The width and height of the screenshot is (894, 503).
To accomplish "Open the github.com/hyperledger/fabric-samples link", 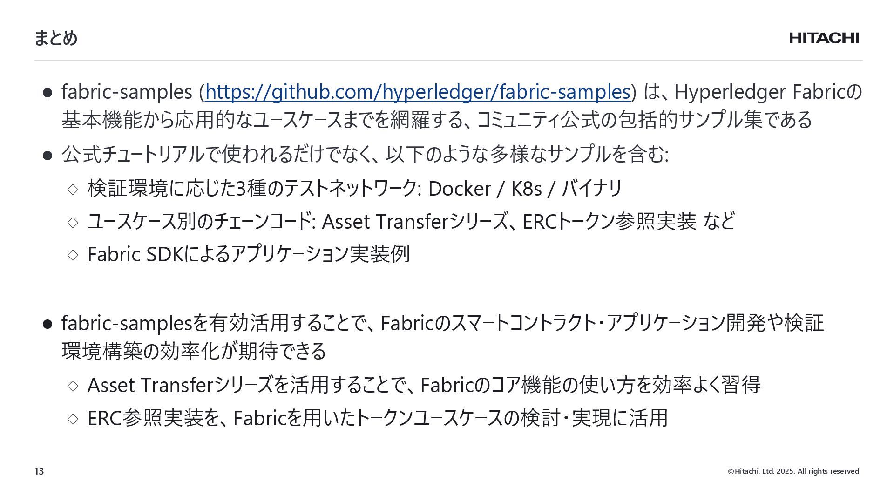I will 418,92.
